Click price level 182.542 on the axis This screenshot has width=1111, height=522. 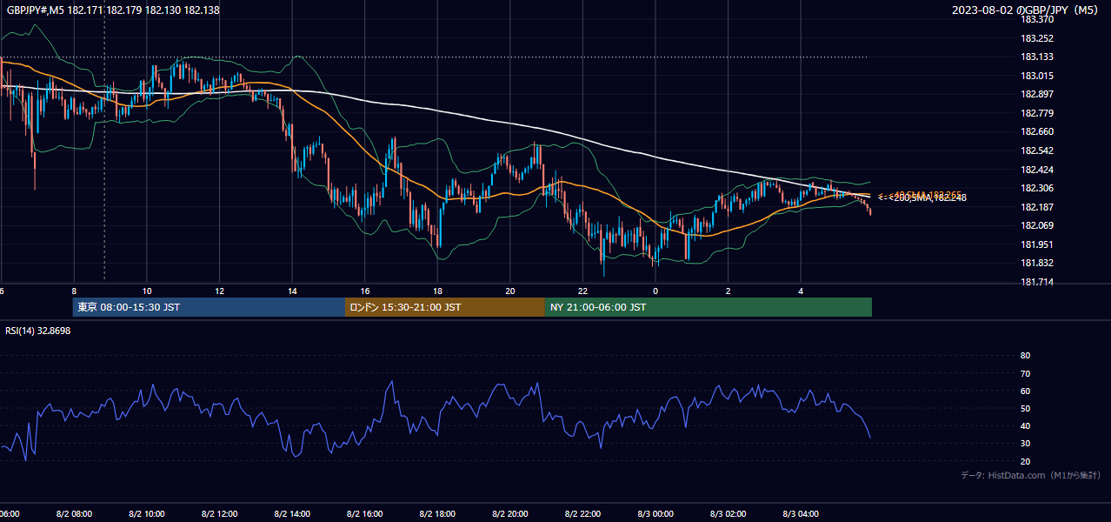pyautogui.click(x=1036, y=151)
